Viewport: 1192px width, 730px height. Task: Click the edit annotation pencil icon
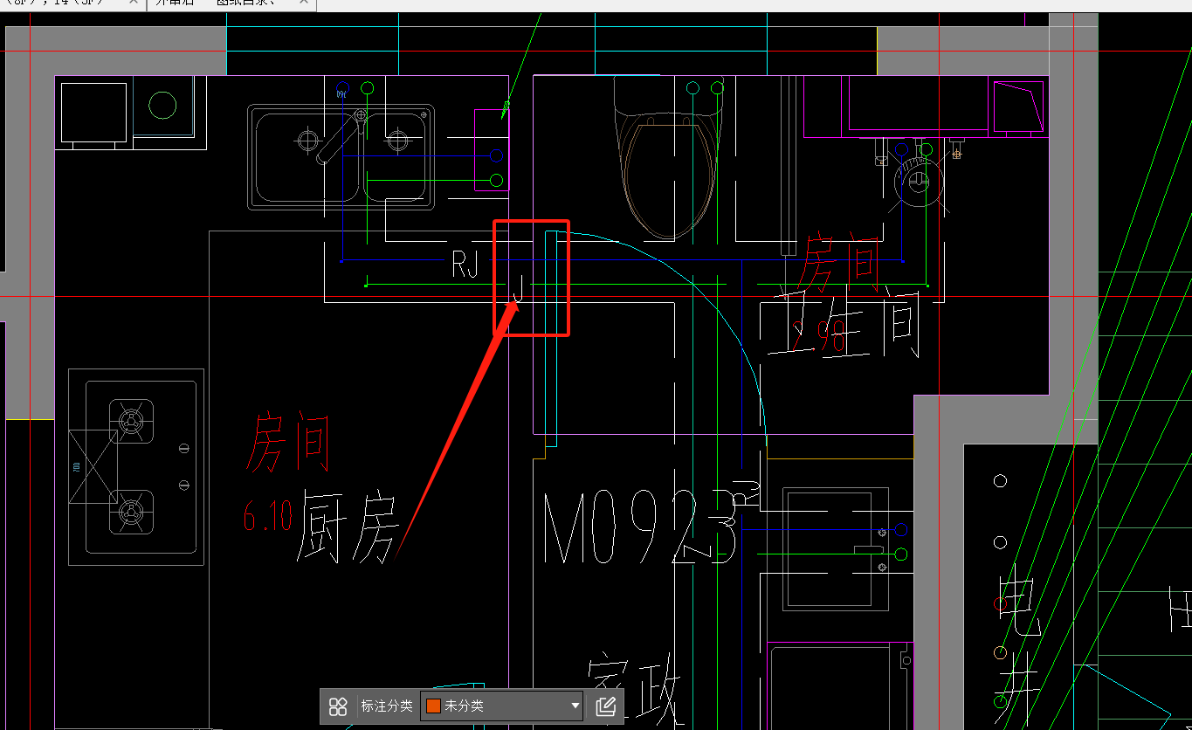606,706
